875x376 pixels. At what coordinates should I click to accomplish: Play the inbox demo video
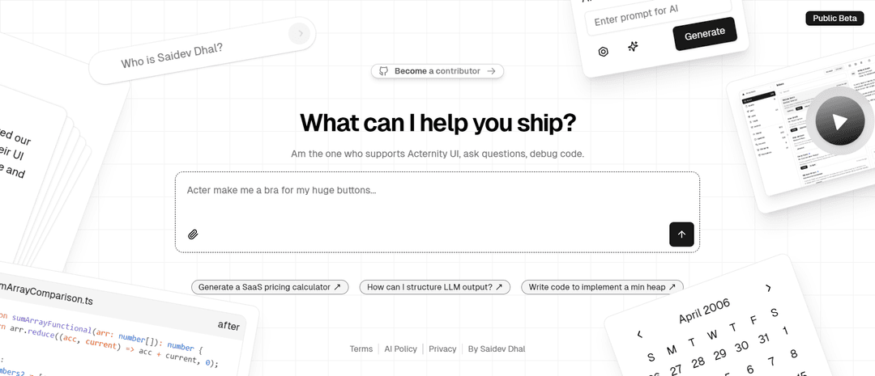pyautogui.click(x=840, y=121)
